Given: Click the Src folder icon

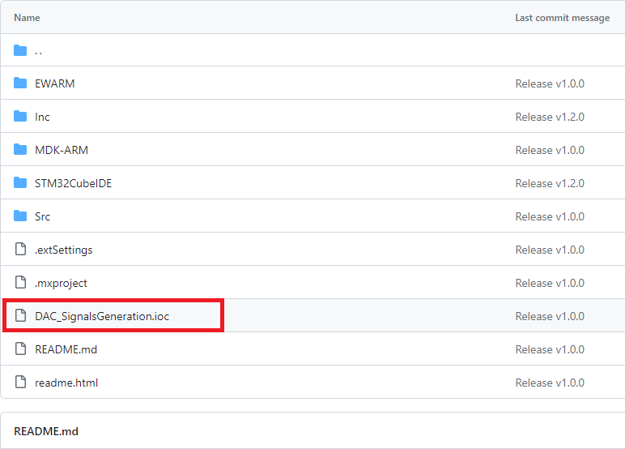Looking at the screenshot, I should (20, 216).
